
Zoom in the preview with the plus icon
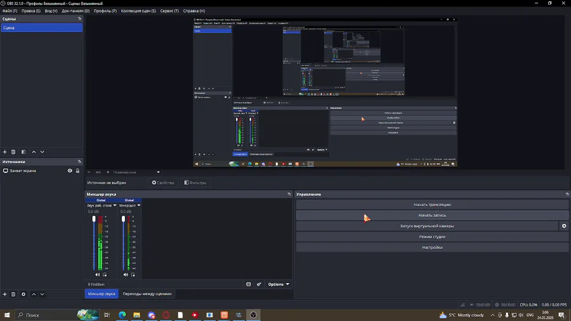click(108, 172)
